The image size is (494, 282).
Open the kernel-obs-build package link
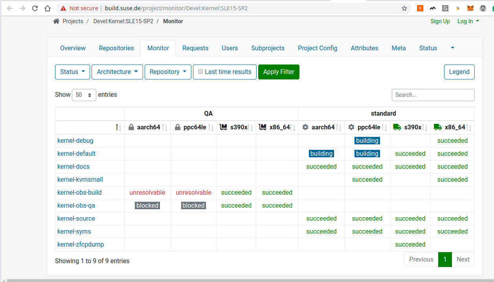click(x=80, y=193)
